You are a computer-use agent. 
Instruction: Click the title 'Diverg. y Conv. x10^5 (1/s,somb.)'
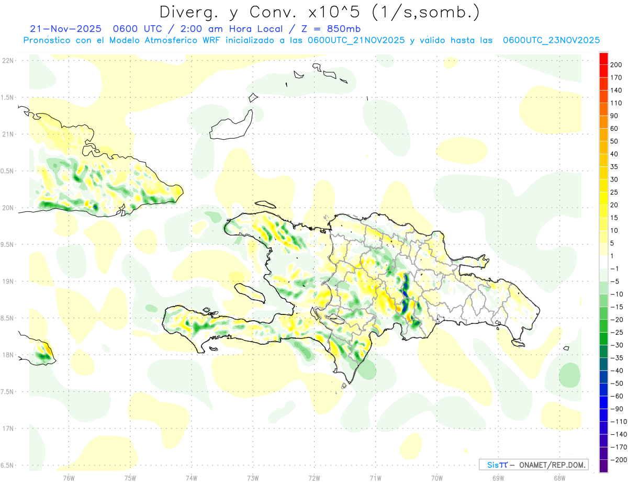[x=319, y=12]
